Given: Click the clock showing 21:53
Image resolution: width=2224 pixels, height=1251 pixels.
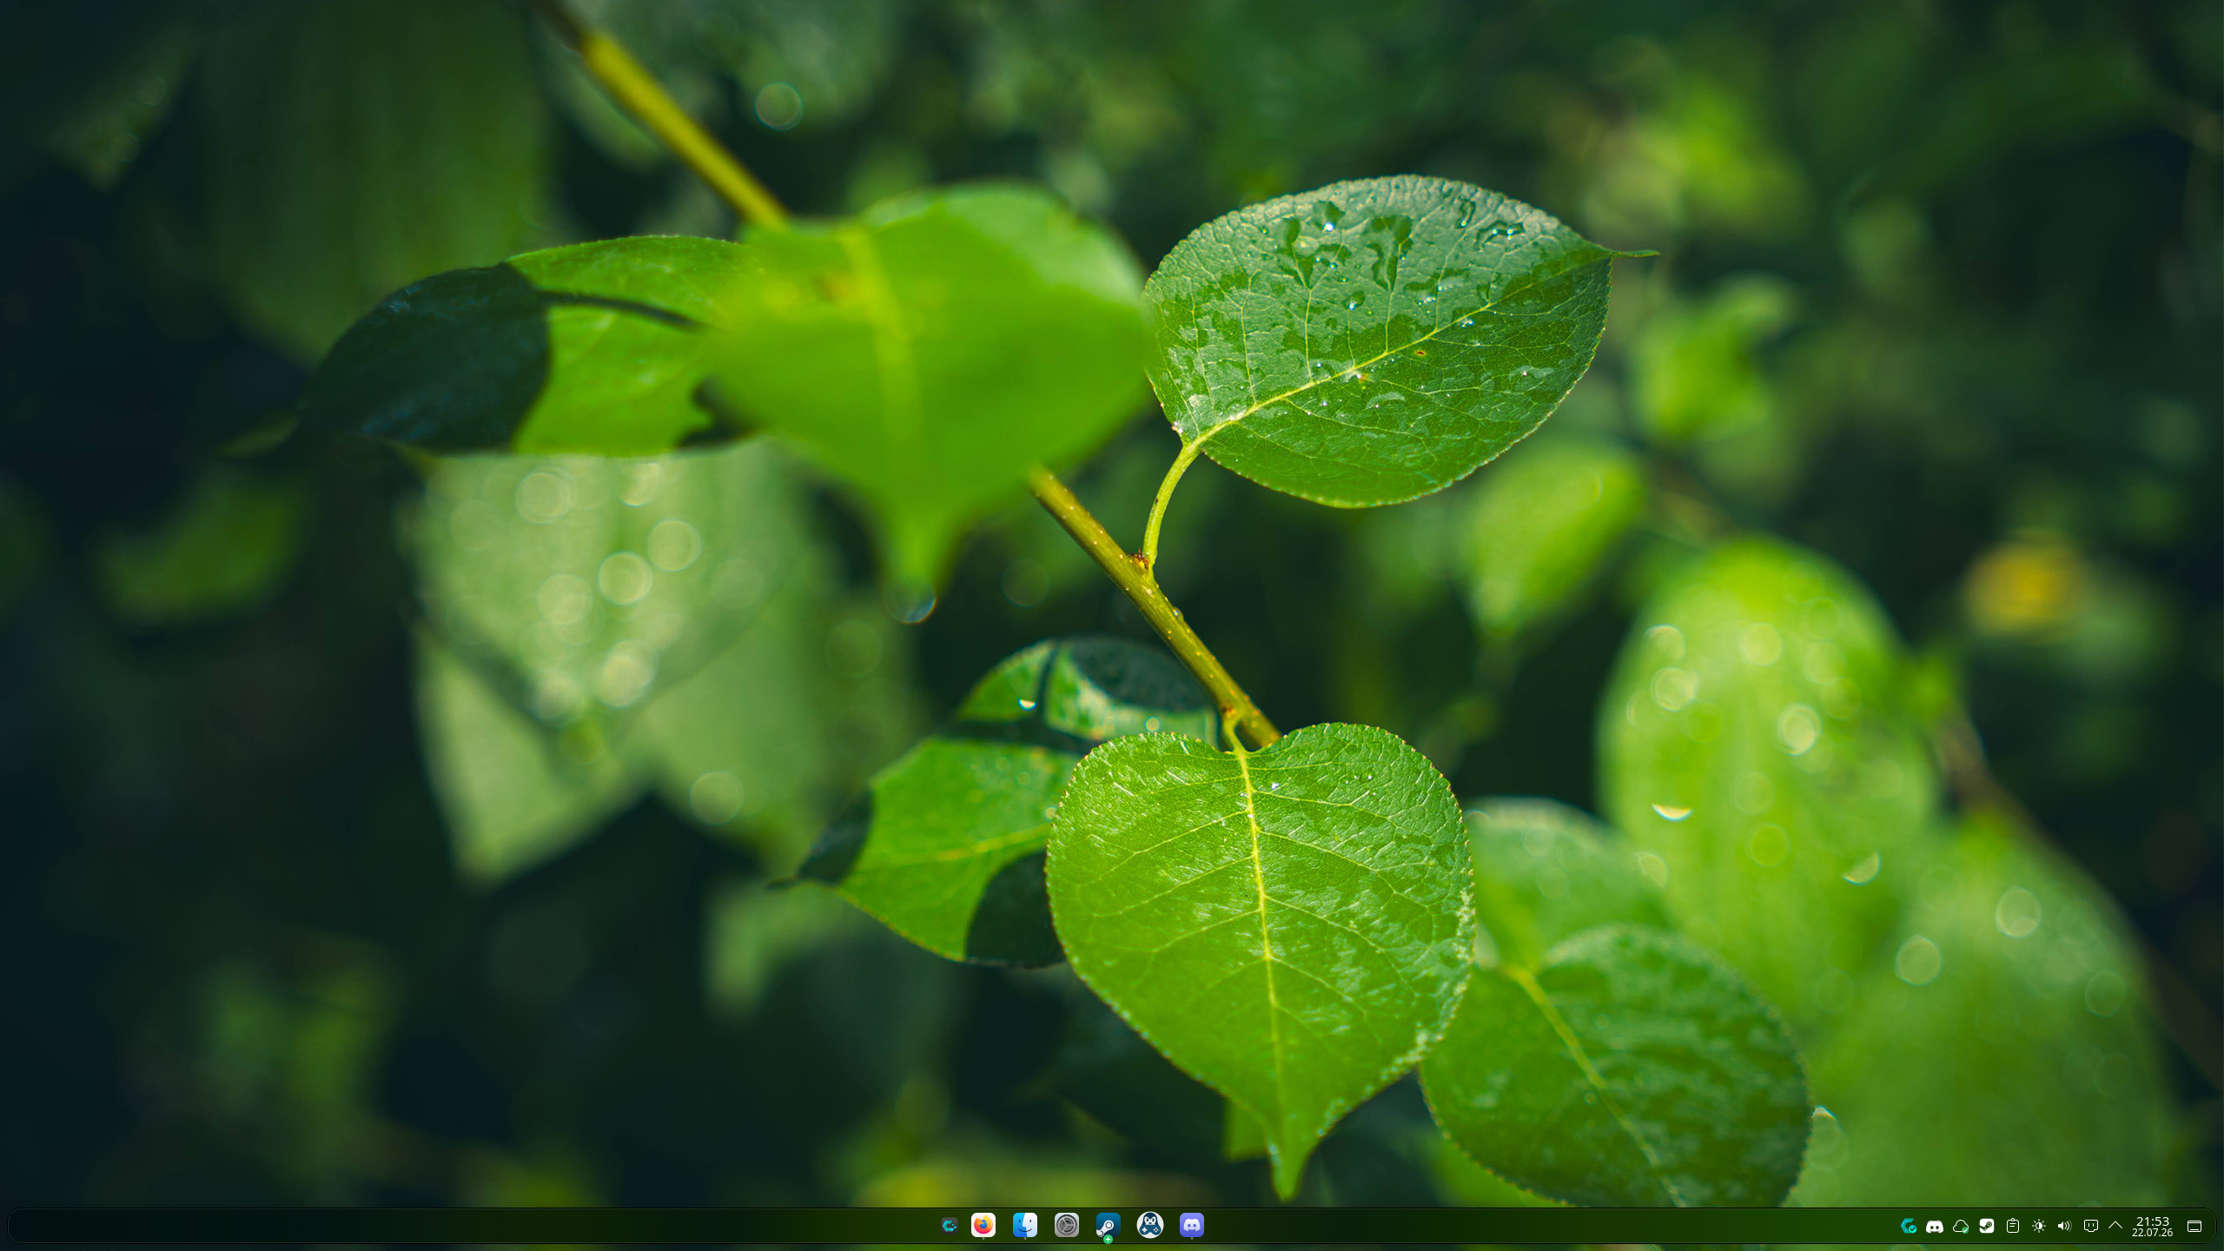Looking at the screenshot, I should point(2152,1226).
